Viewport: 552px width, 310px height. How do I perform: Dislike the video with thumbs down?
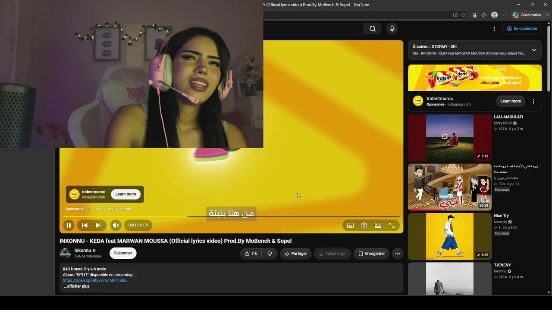click(270, 254)
